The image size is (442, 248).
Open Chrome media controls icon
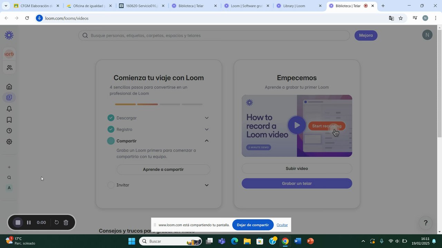coord(415,18)
